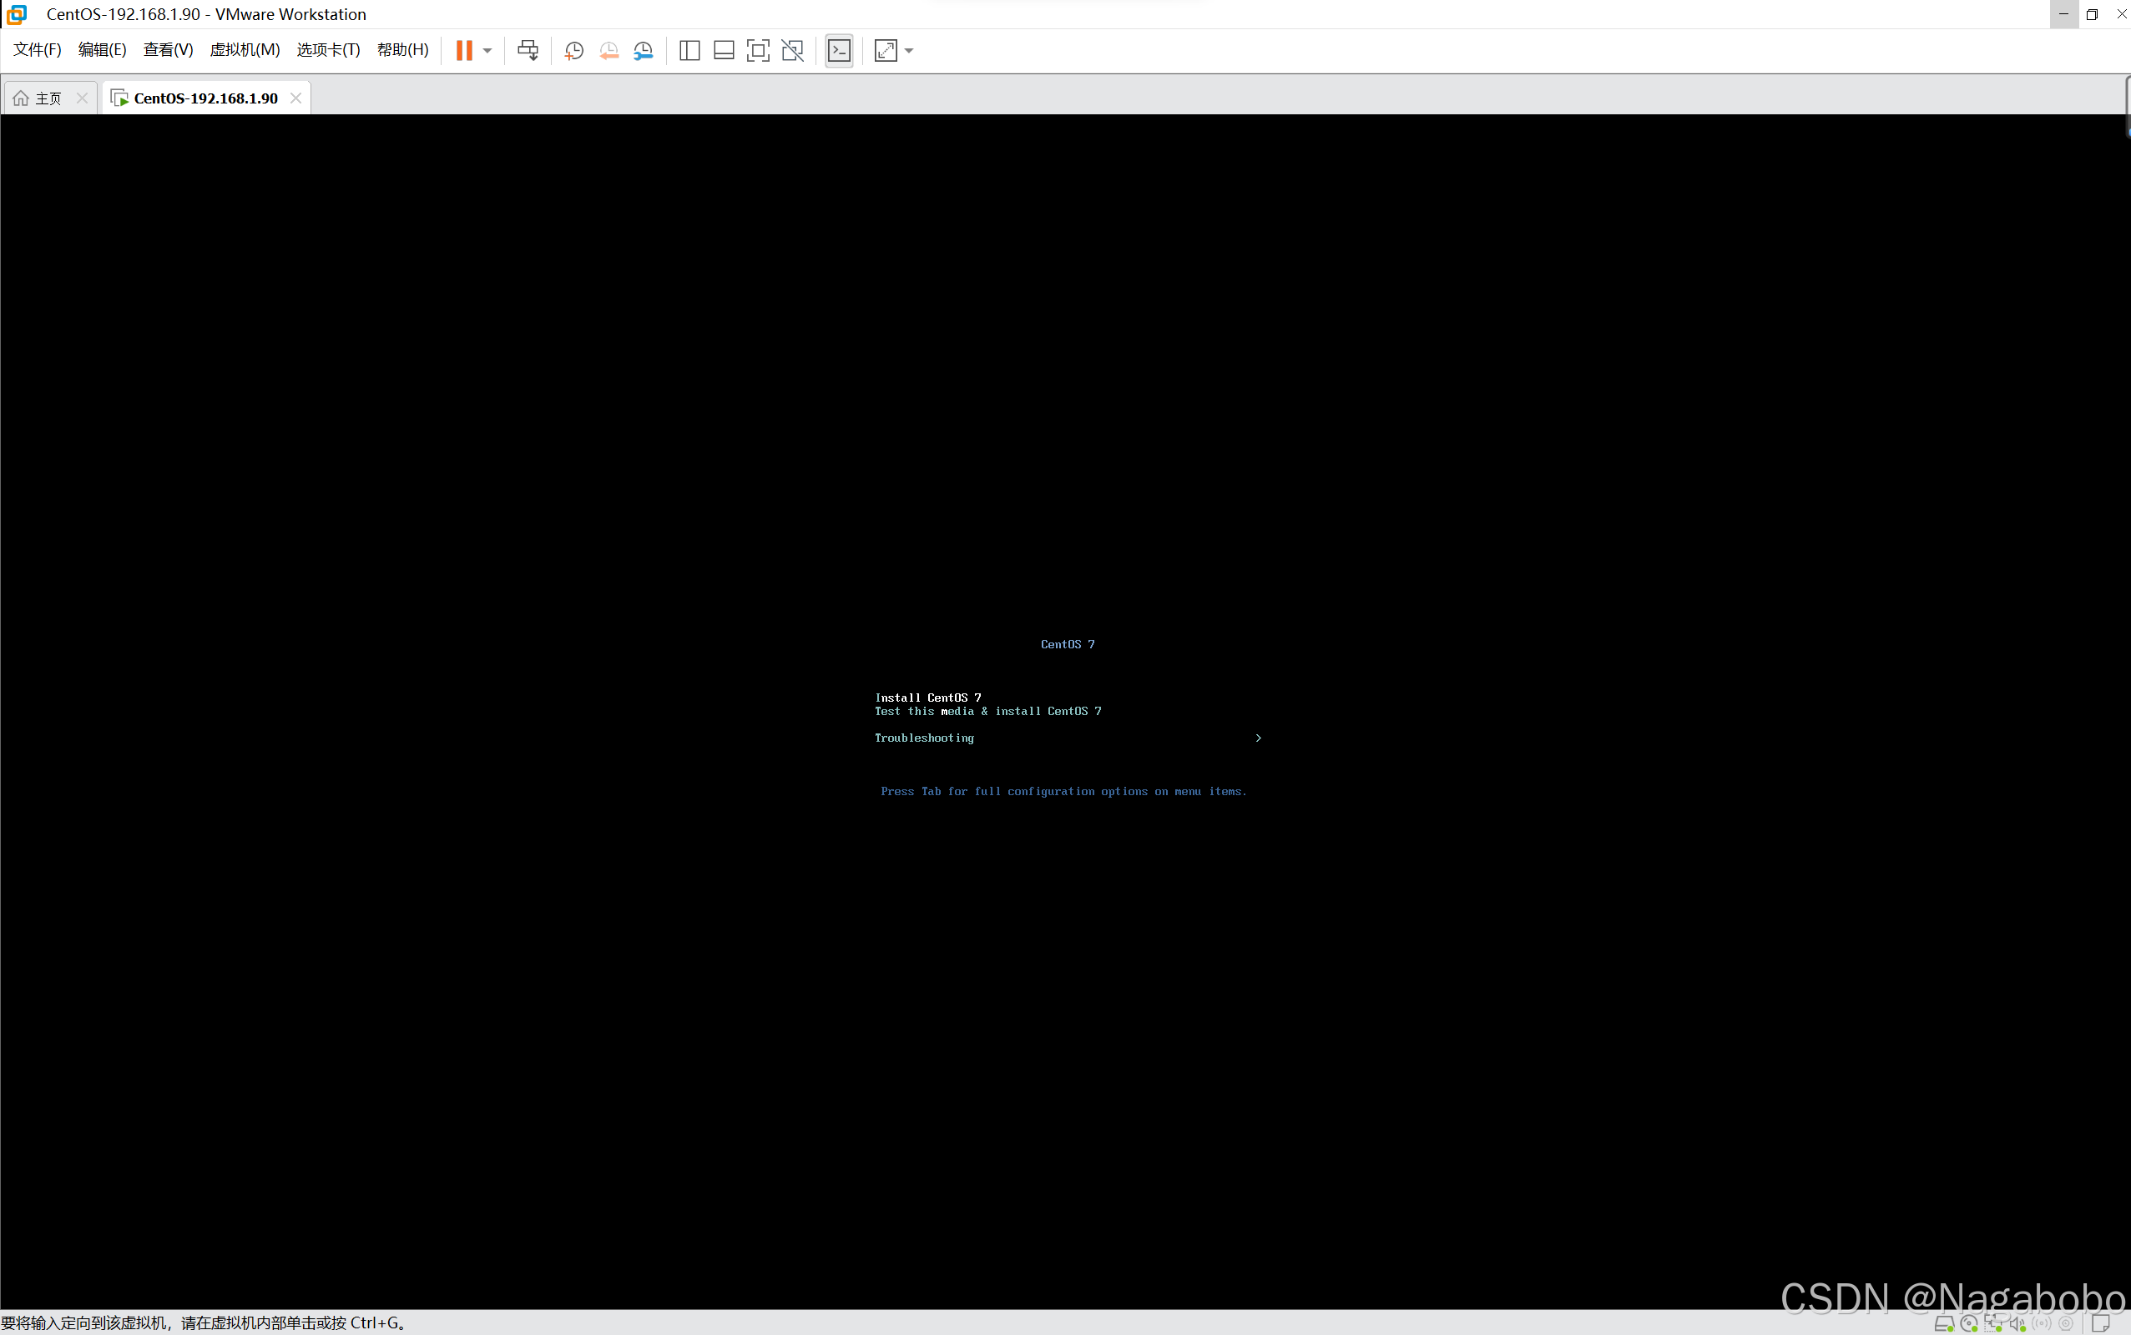Open the 选项卡(T) menu
The width and height of the screenshot is (2131, 1335).
pyautogui.click(x=329, y=49)
